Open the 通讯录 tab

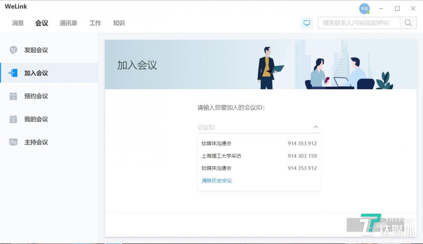(x=68, y=23)
